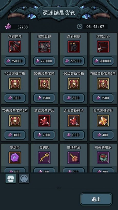Viewport: 118px width, 210px height.
Task: Switch to the gray emblem shop tab
Action: tap(24, 179)
